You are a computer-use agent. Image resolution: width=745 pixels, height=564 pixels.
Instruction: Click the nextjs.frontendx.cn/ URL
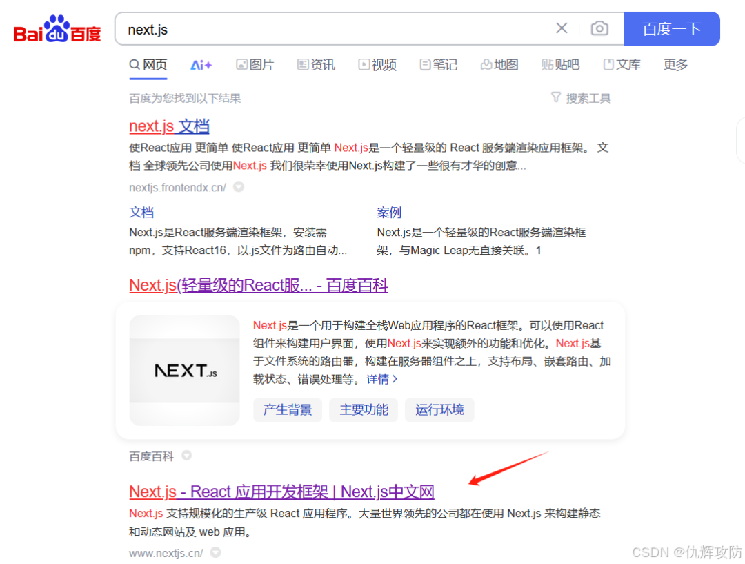[x=178, y=187]
